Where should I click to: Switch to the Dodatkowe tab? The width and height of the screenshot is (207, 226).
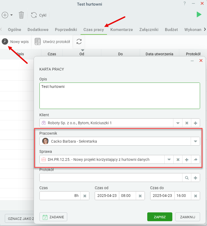point(38,30)
